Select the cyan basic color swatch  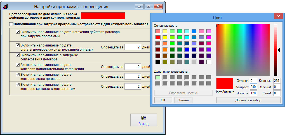click(x=187, y=38)
